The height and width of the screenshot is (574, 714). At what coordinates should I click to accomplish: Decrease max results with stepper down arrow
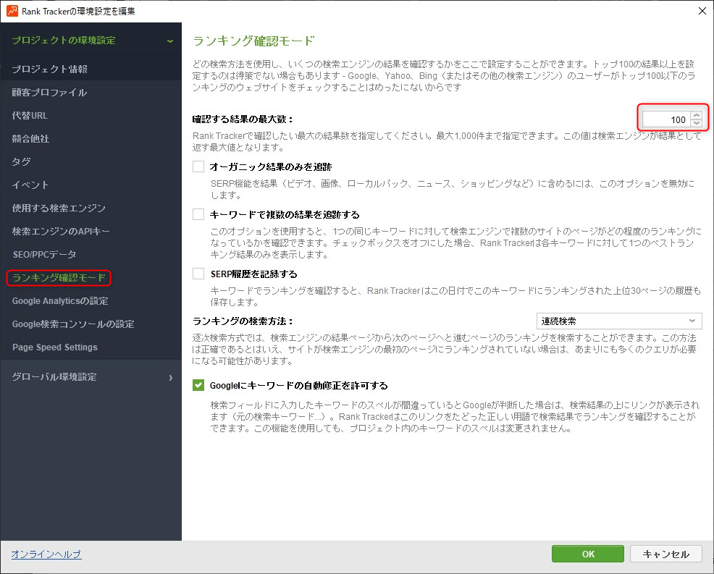pos(696,123)
